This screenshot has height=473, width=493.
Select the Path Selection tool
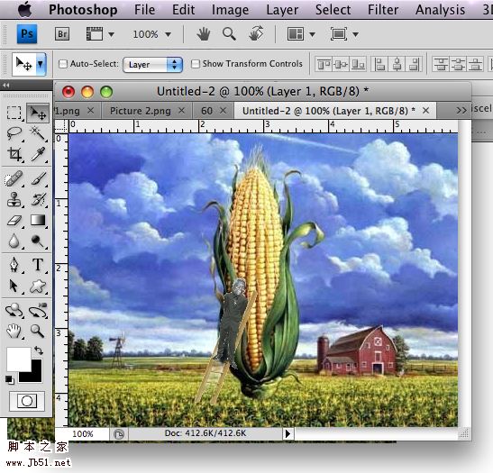(x=14, y=286)
